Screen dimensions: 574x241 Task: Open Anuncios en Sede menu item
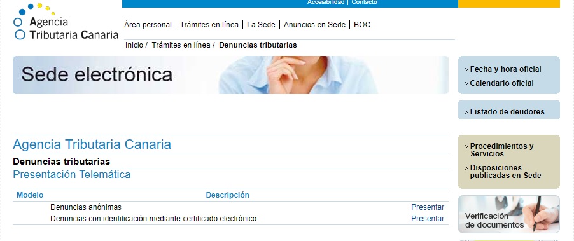coord(314,25)
